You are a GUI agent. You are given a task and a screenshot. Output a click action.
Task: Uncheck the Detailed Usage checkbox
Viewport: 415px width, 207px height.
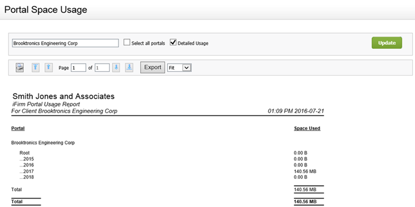click(x=173, y=43)
